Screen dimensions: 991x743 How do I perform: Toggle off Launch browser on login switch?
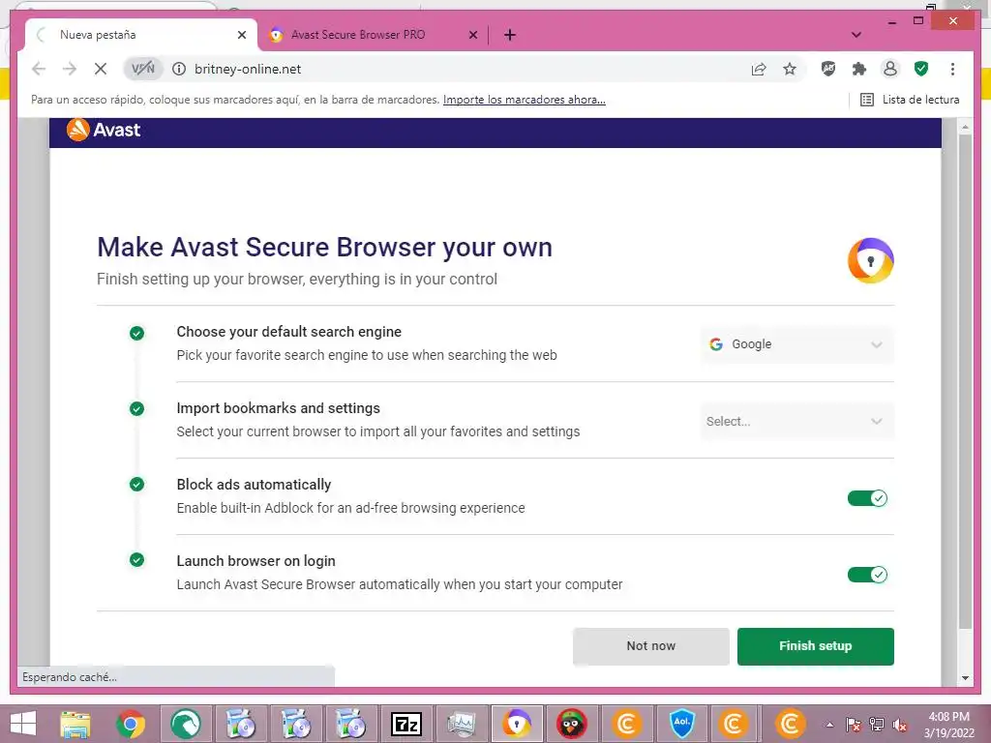(x=867, y=575)
